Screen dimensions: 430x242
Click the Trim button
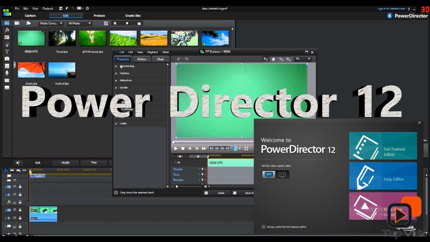[94, 163]
